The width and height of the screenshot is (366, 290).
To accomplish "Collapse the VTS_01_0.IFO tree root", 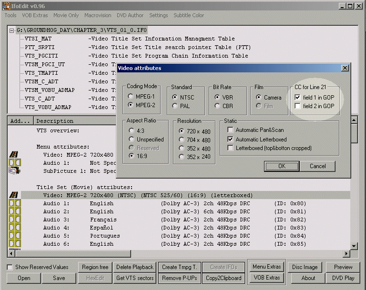I will (11, 30).
